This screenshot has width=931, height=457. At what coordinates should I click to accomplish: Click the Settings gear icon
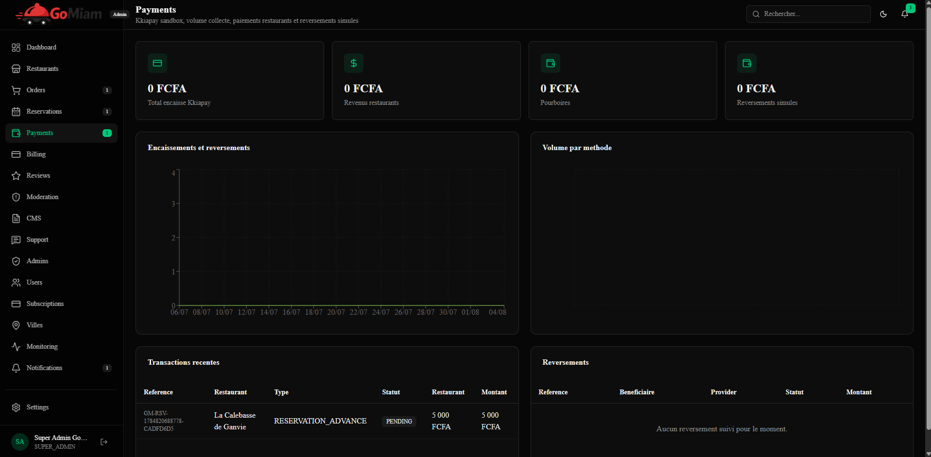click(x=16, y=407)
